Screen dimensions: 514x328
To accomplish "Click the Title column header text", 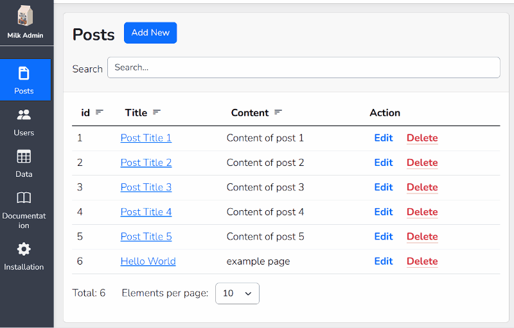I will tap(136, 113).
